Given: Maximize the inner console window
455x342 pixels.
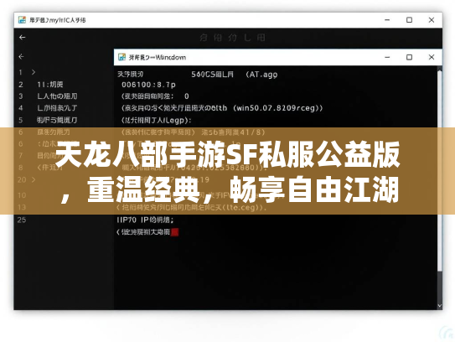Looking at the screenshot, I should (x=409, y=57).
